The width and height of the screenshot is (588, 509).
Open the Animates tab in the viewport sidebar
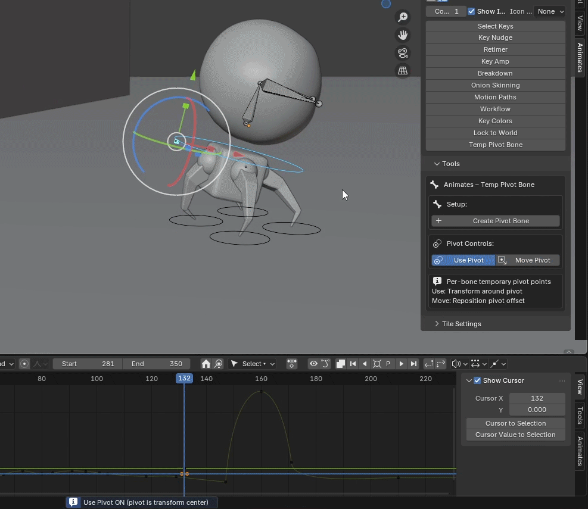(580, 57)
